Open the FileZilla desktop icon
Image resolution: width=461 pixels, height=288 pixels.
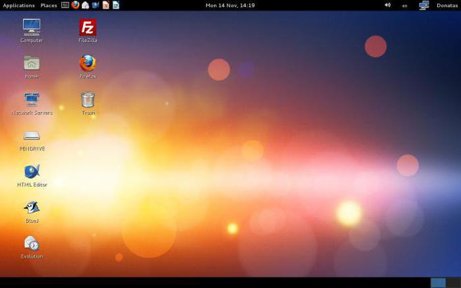(88, 28)
